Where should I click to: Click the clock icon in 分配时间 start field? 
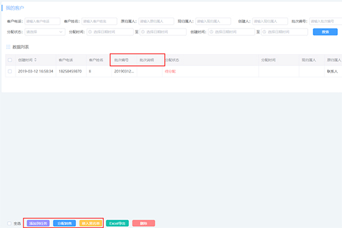click(x=90, y=32)
